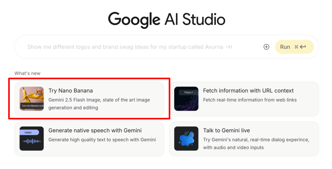
Task: Click the Gemini 2.5 Flash Image description
Action: pos(99,104)
